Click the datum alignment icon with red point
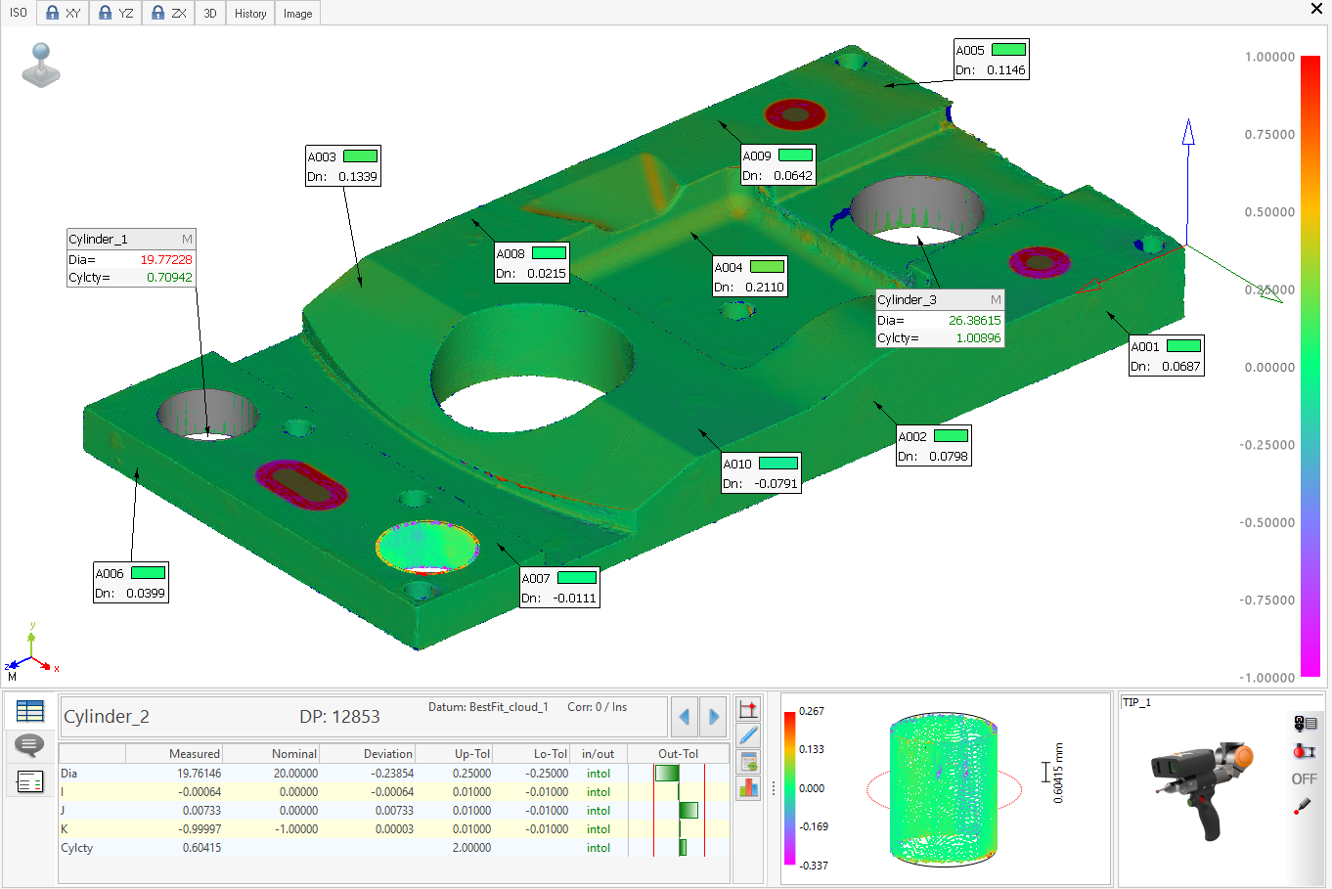This screenshot has width=1332, height=889. tap(748, 708)
